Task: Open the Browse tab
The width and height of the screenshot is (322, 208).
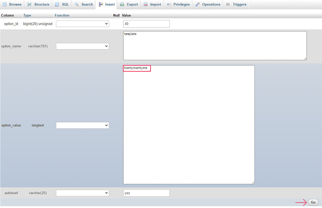Action: pos(12,5)
